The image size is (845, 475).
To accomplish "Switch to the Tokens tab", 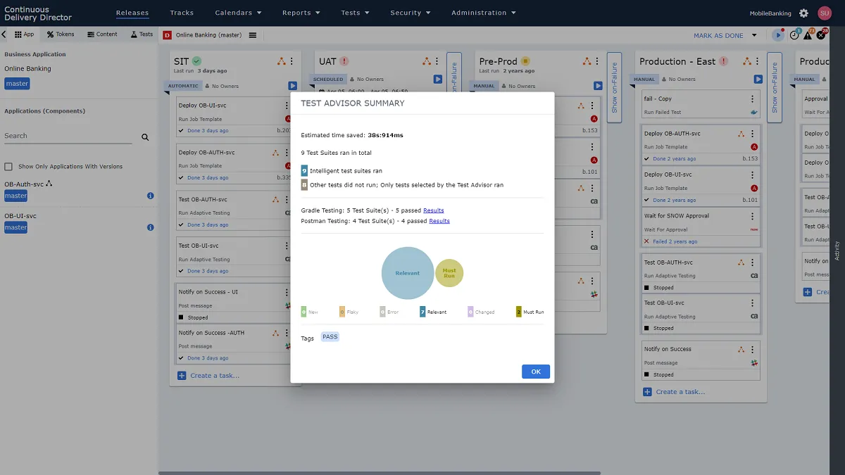I will pos(61,34).
